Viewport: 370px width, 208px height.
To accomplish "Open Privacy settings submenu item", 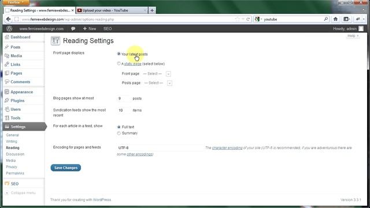I will pyautogui.click(x=12, y=167).
